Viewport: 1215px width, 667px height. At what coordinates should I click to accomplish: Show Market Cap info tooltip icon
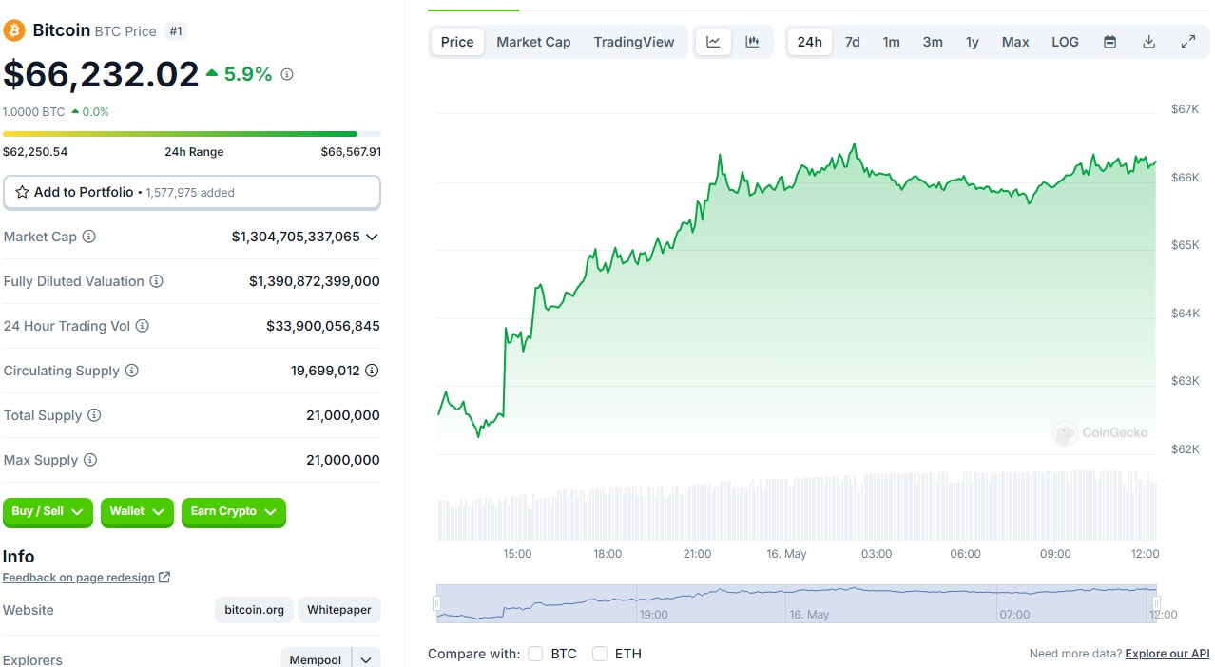point(89,237)
